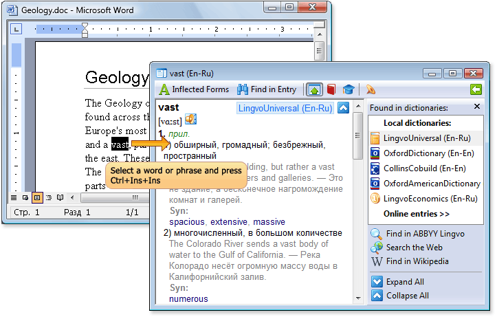The width and height of the screenshot is (497, 317).
Task: Click the Geology heading in Word document
Action: point(117,77)
